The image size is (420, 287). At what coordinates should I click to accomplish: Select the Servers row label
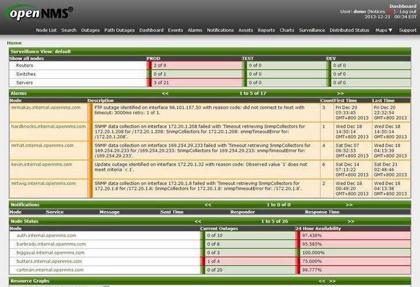[x=24, y=83]
